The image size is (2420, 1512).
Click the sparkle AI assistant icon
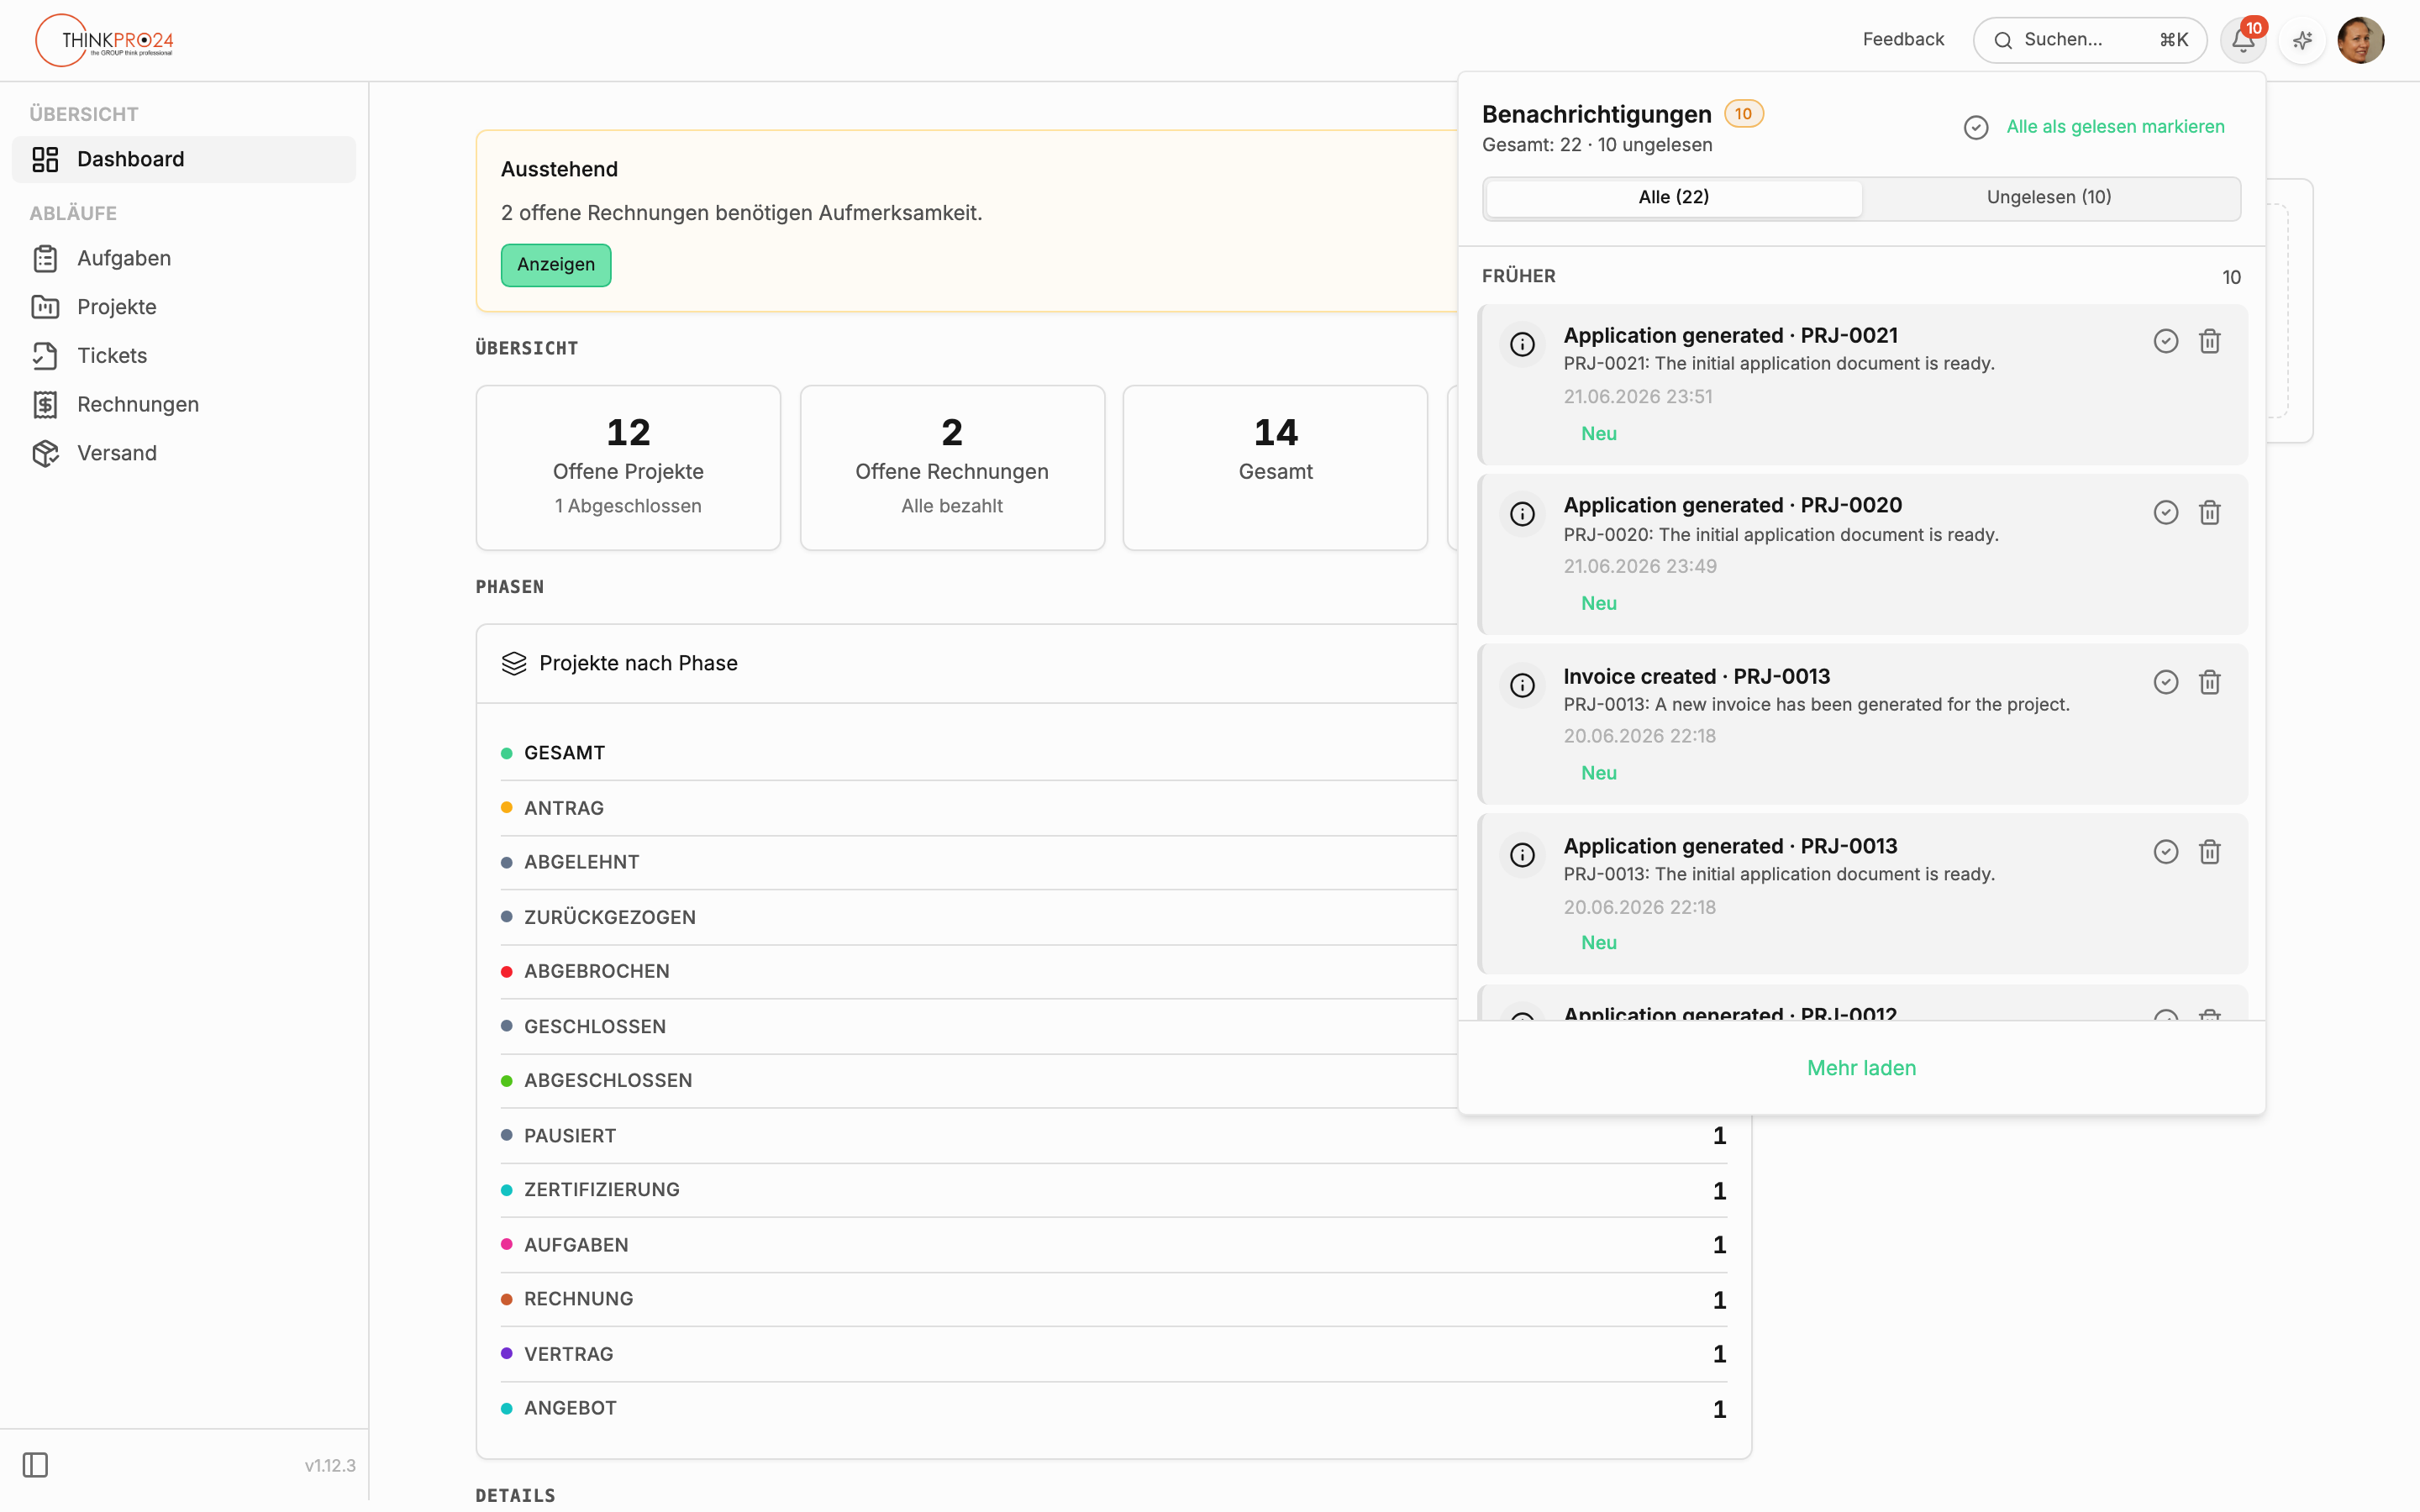tap(2302, 40)
